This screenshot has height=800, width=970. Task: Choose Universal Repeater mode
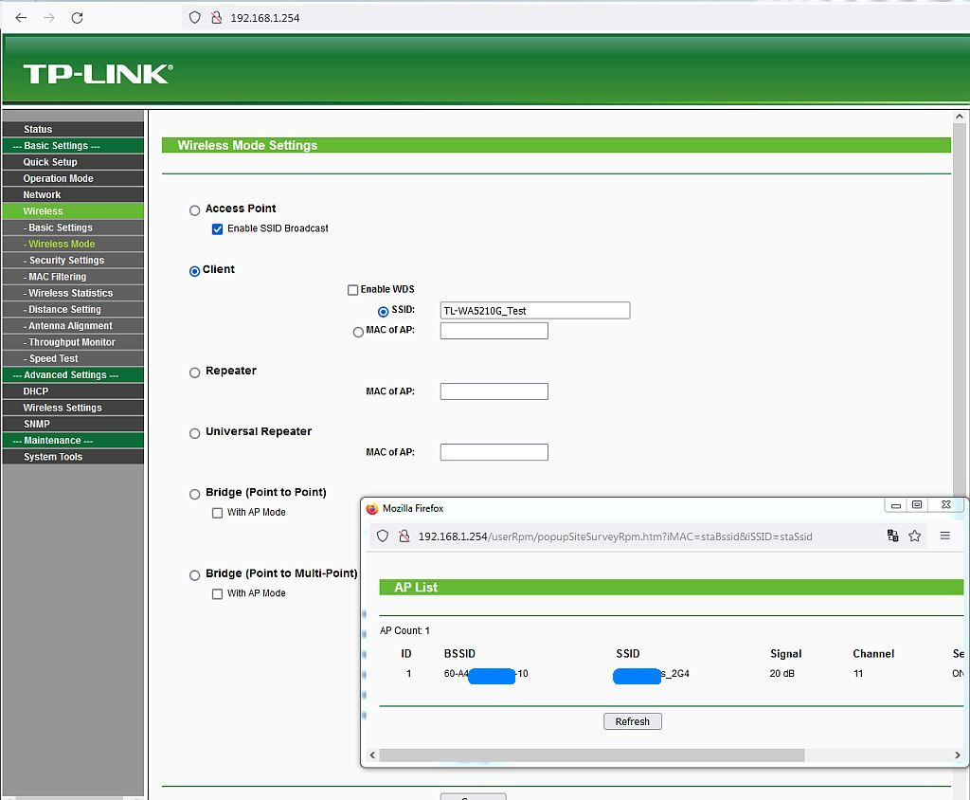(x=195, y=433)
